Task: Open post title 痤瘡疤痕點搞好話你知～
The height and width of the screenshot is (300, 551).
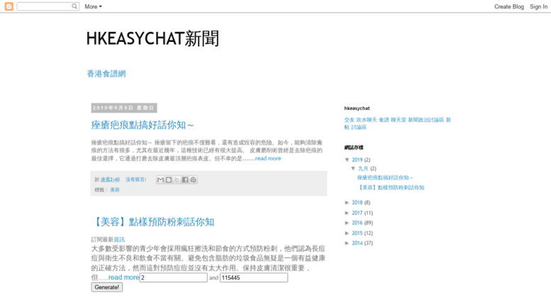Action: 143,125
